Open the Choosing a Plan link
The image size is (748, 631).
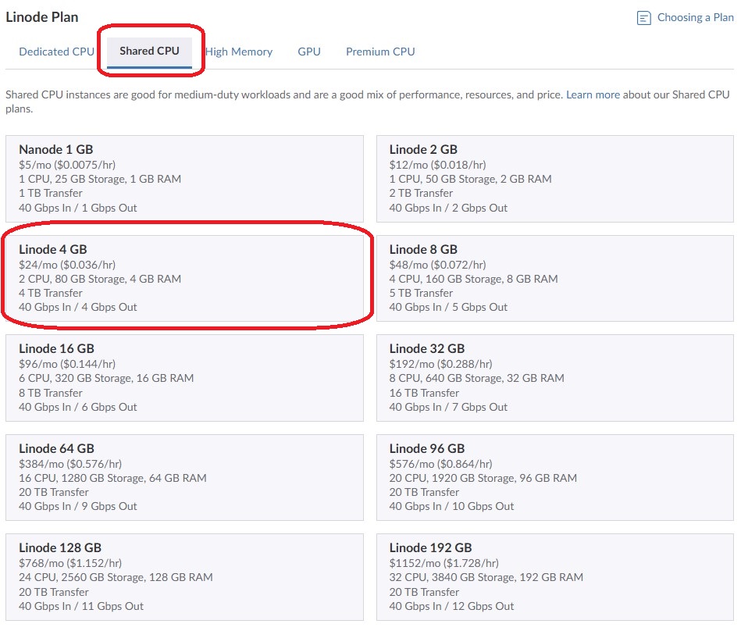tap(695, 18)
